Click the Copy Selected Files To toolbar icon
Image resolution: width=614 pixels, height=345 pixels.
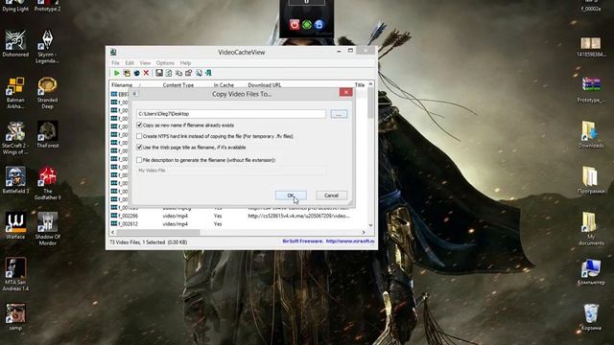(127, 73)
